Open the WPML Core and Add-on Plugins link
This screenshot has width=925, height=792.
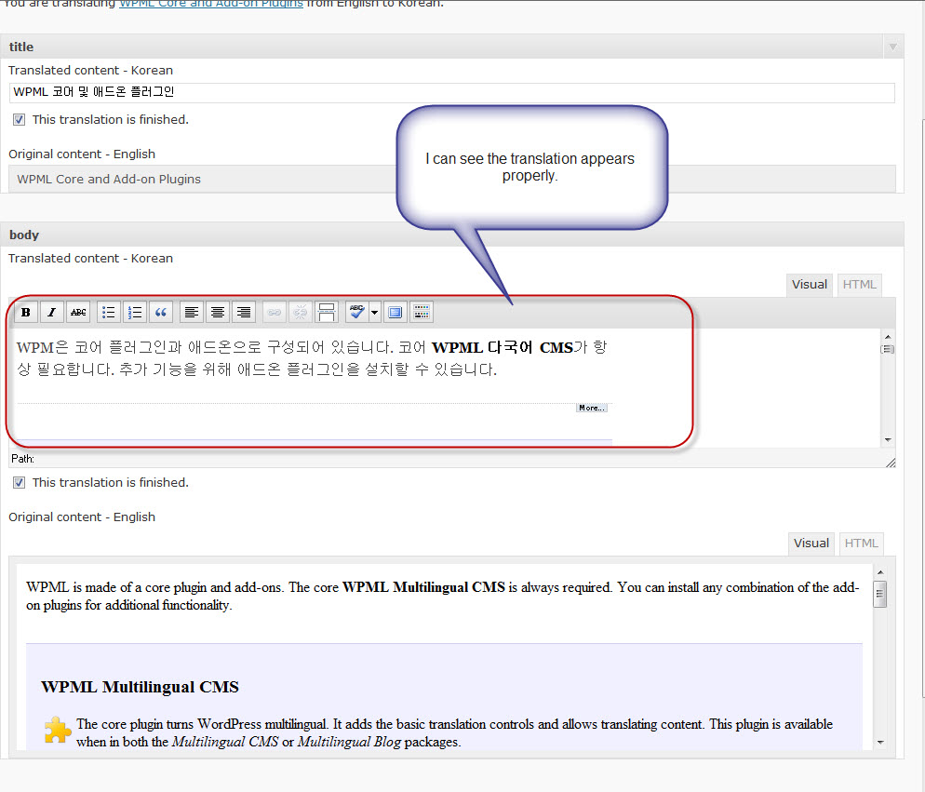[211, 4]
